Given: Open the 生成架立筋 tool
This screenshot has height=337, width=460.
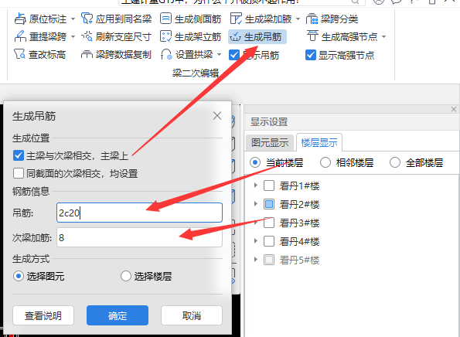Looking at the screenshot, I should tap(190, 36).
